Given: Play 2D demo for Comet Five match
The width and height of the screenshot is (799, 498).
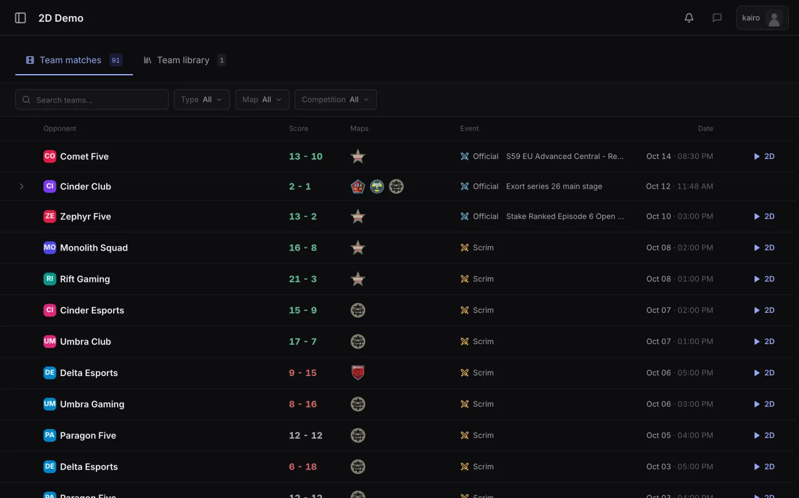Looking at the screenshot, I should [764, 156].
